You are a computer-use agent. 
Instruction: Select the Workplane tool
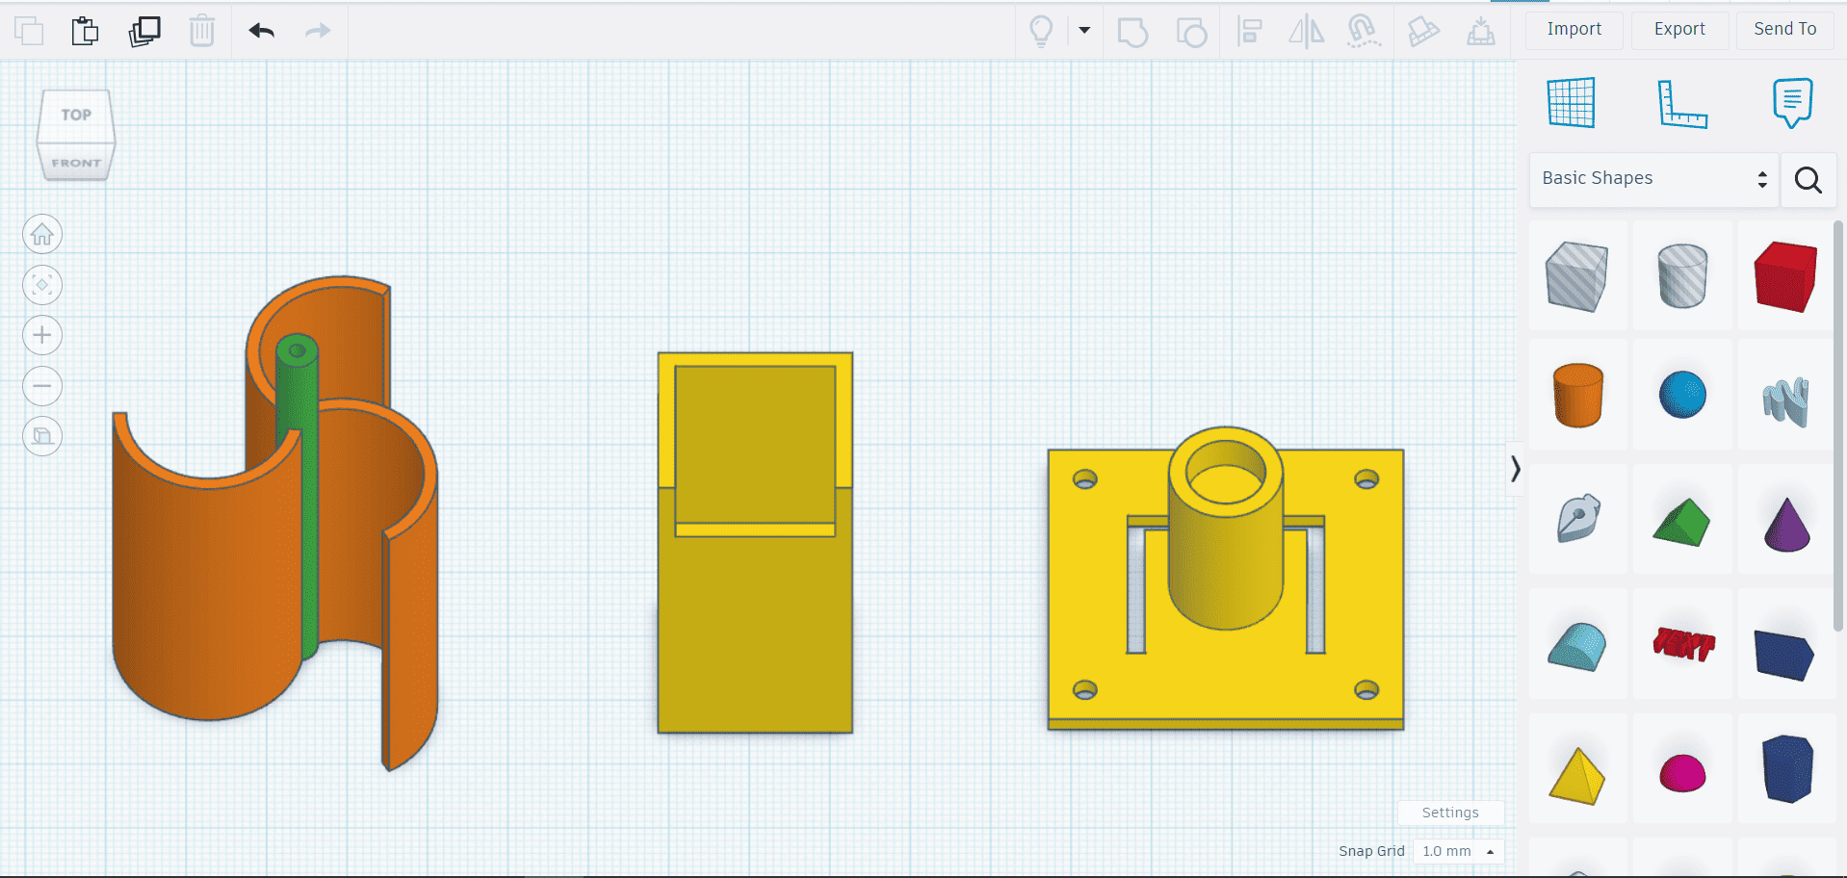point(1571,103)
